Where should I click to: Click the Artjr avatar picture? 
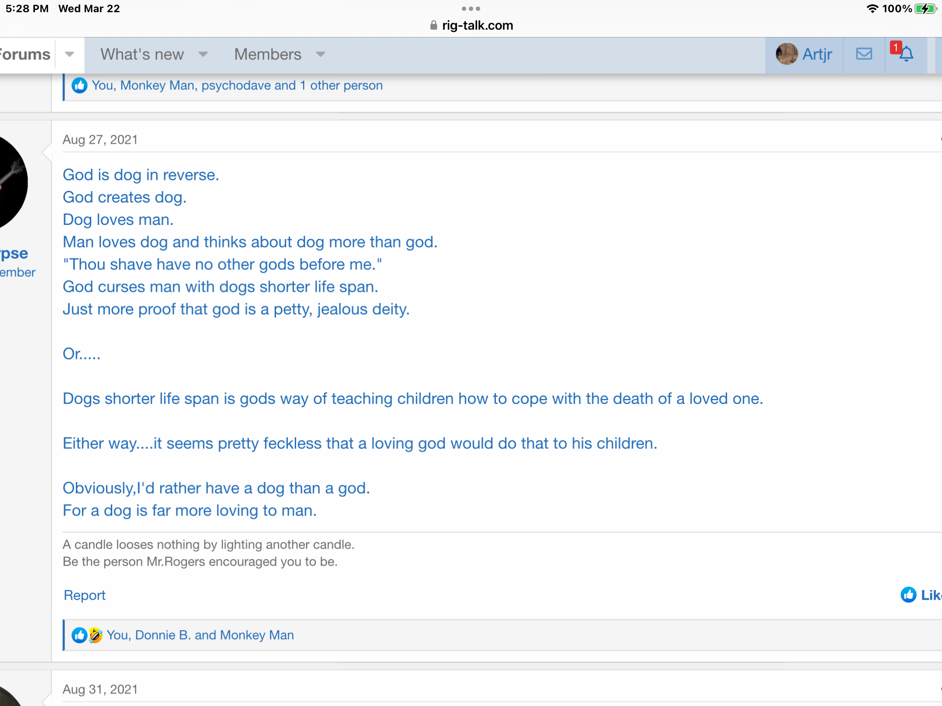786,54
